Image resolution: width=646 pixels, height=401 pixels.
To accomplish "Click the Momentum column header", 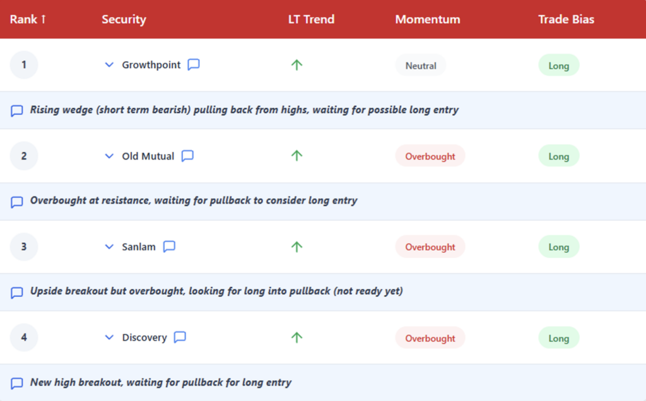I will tap(427, 19).
